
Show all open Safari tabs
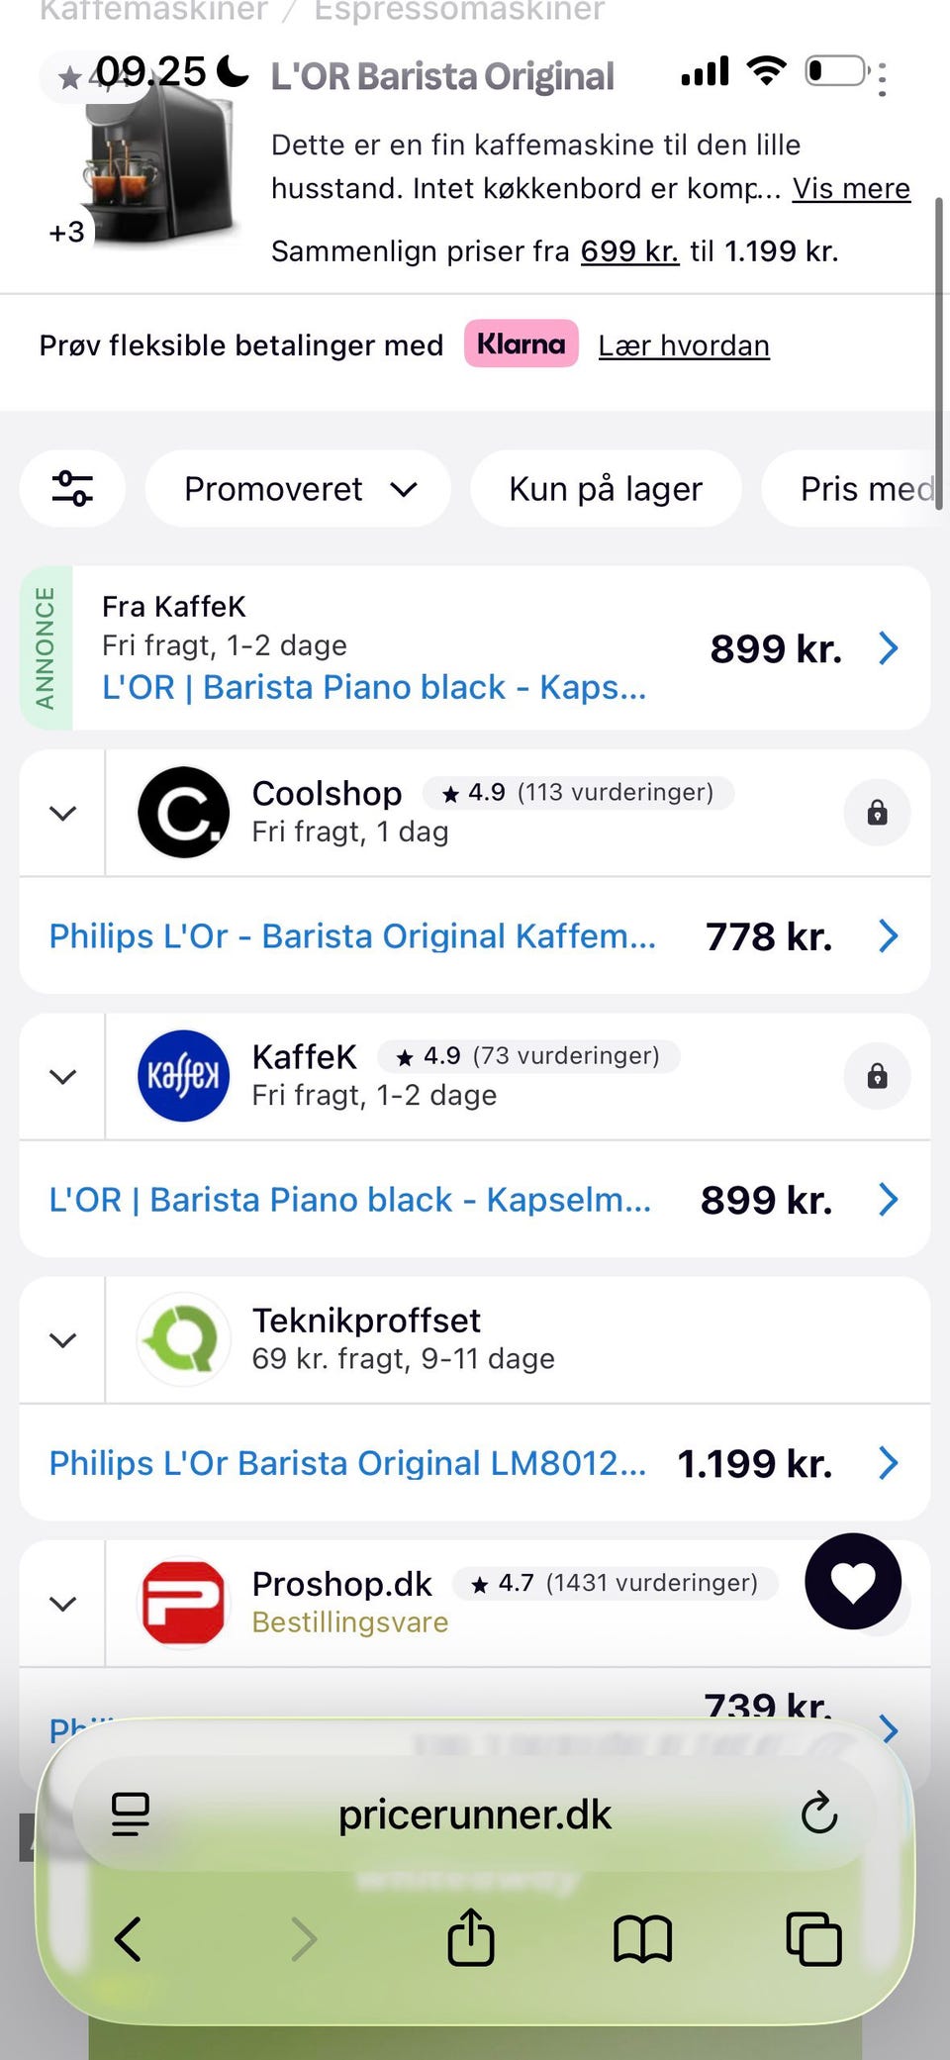(813, 1937)
